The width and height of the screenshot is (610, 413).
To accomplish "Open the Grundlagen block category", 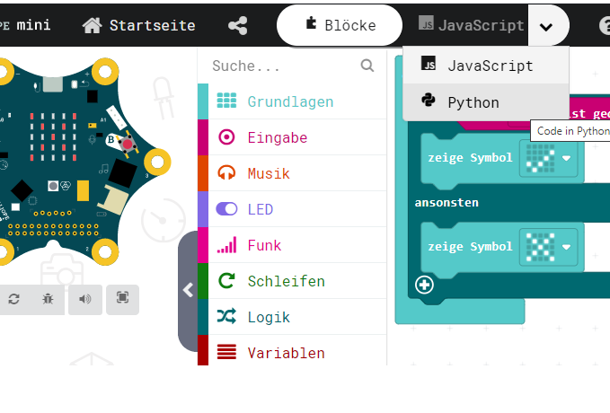I will (x=289, y=101).
